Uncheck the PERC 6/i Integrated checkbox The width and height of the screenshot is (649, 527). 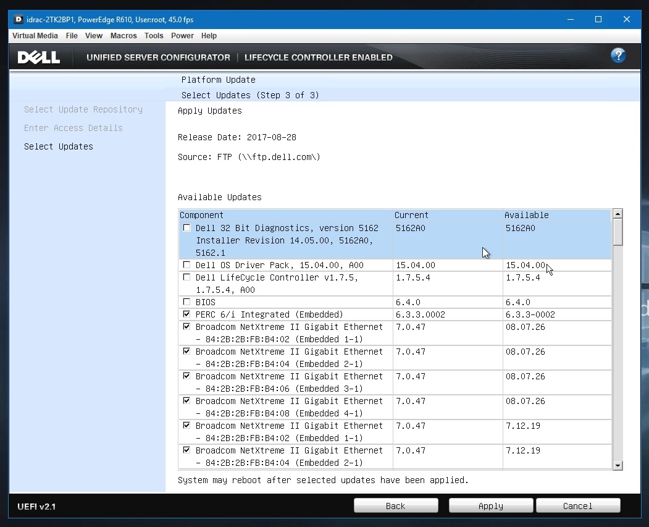tap(186, 314)
